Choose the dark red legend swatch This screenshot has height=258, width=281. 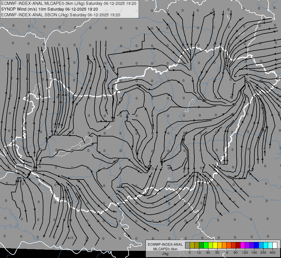[x=238, y=245]
